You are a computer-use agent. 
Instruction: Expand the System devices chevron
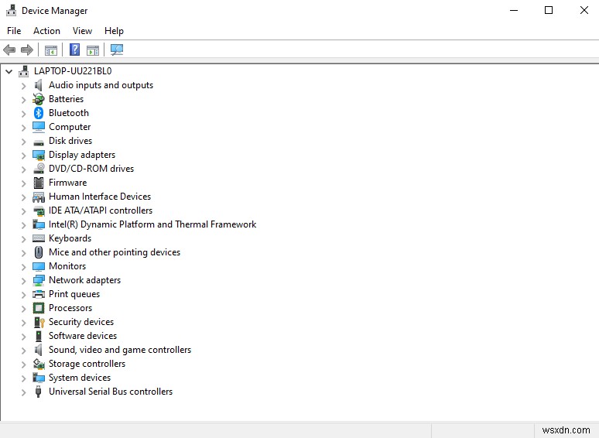[24, 378]
